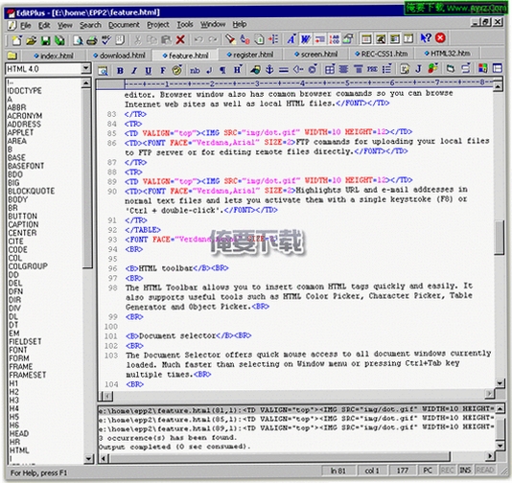Click the Underline U icon in HTML toolbar
The width and height of the screenshot is (512, 483).
(149, 70)
